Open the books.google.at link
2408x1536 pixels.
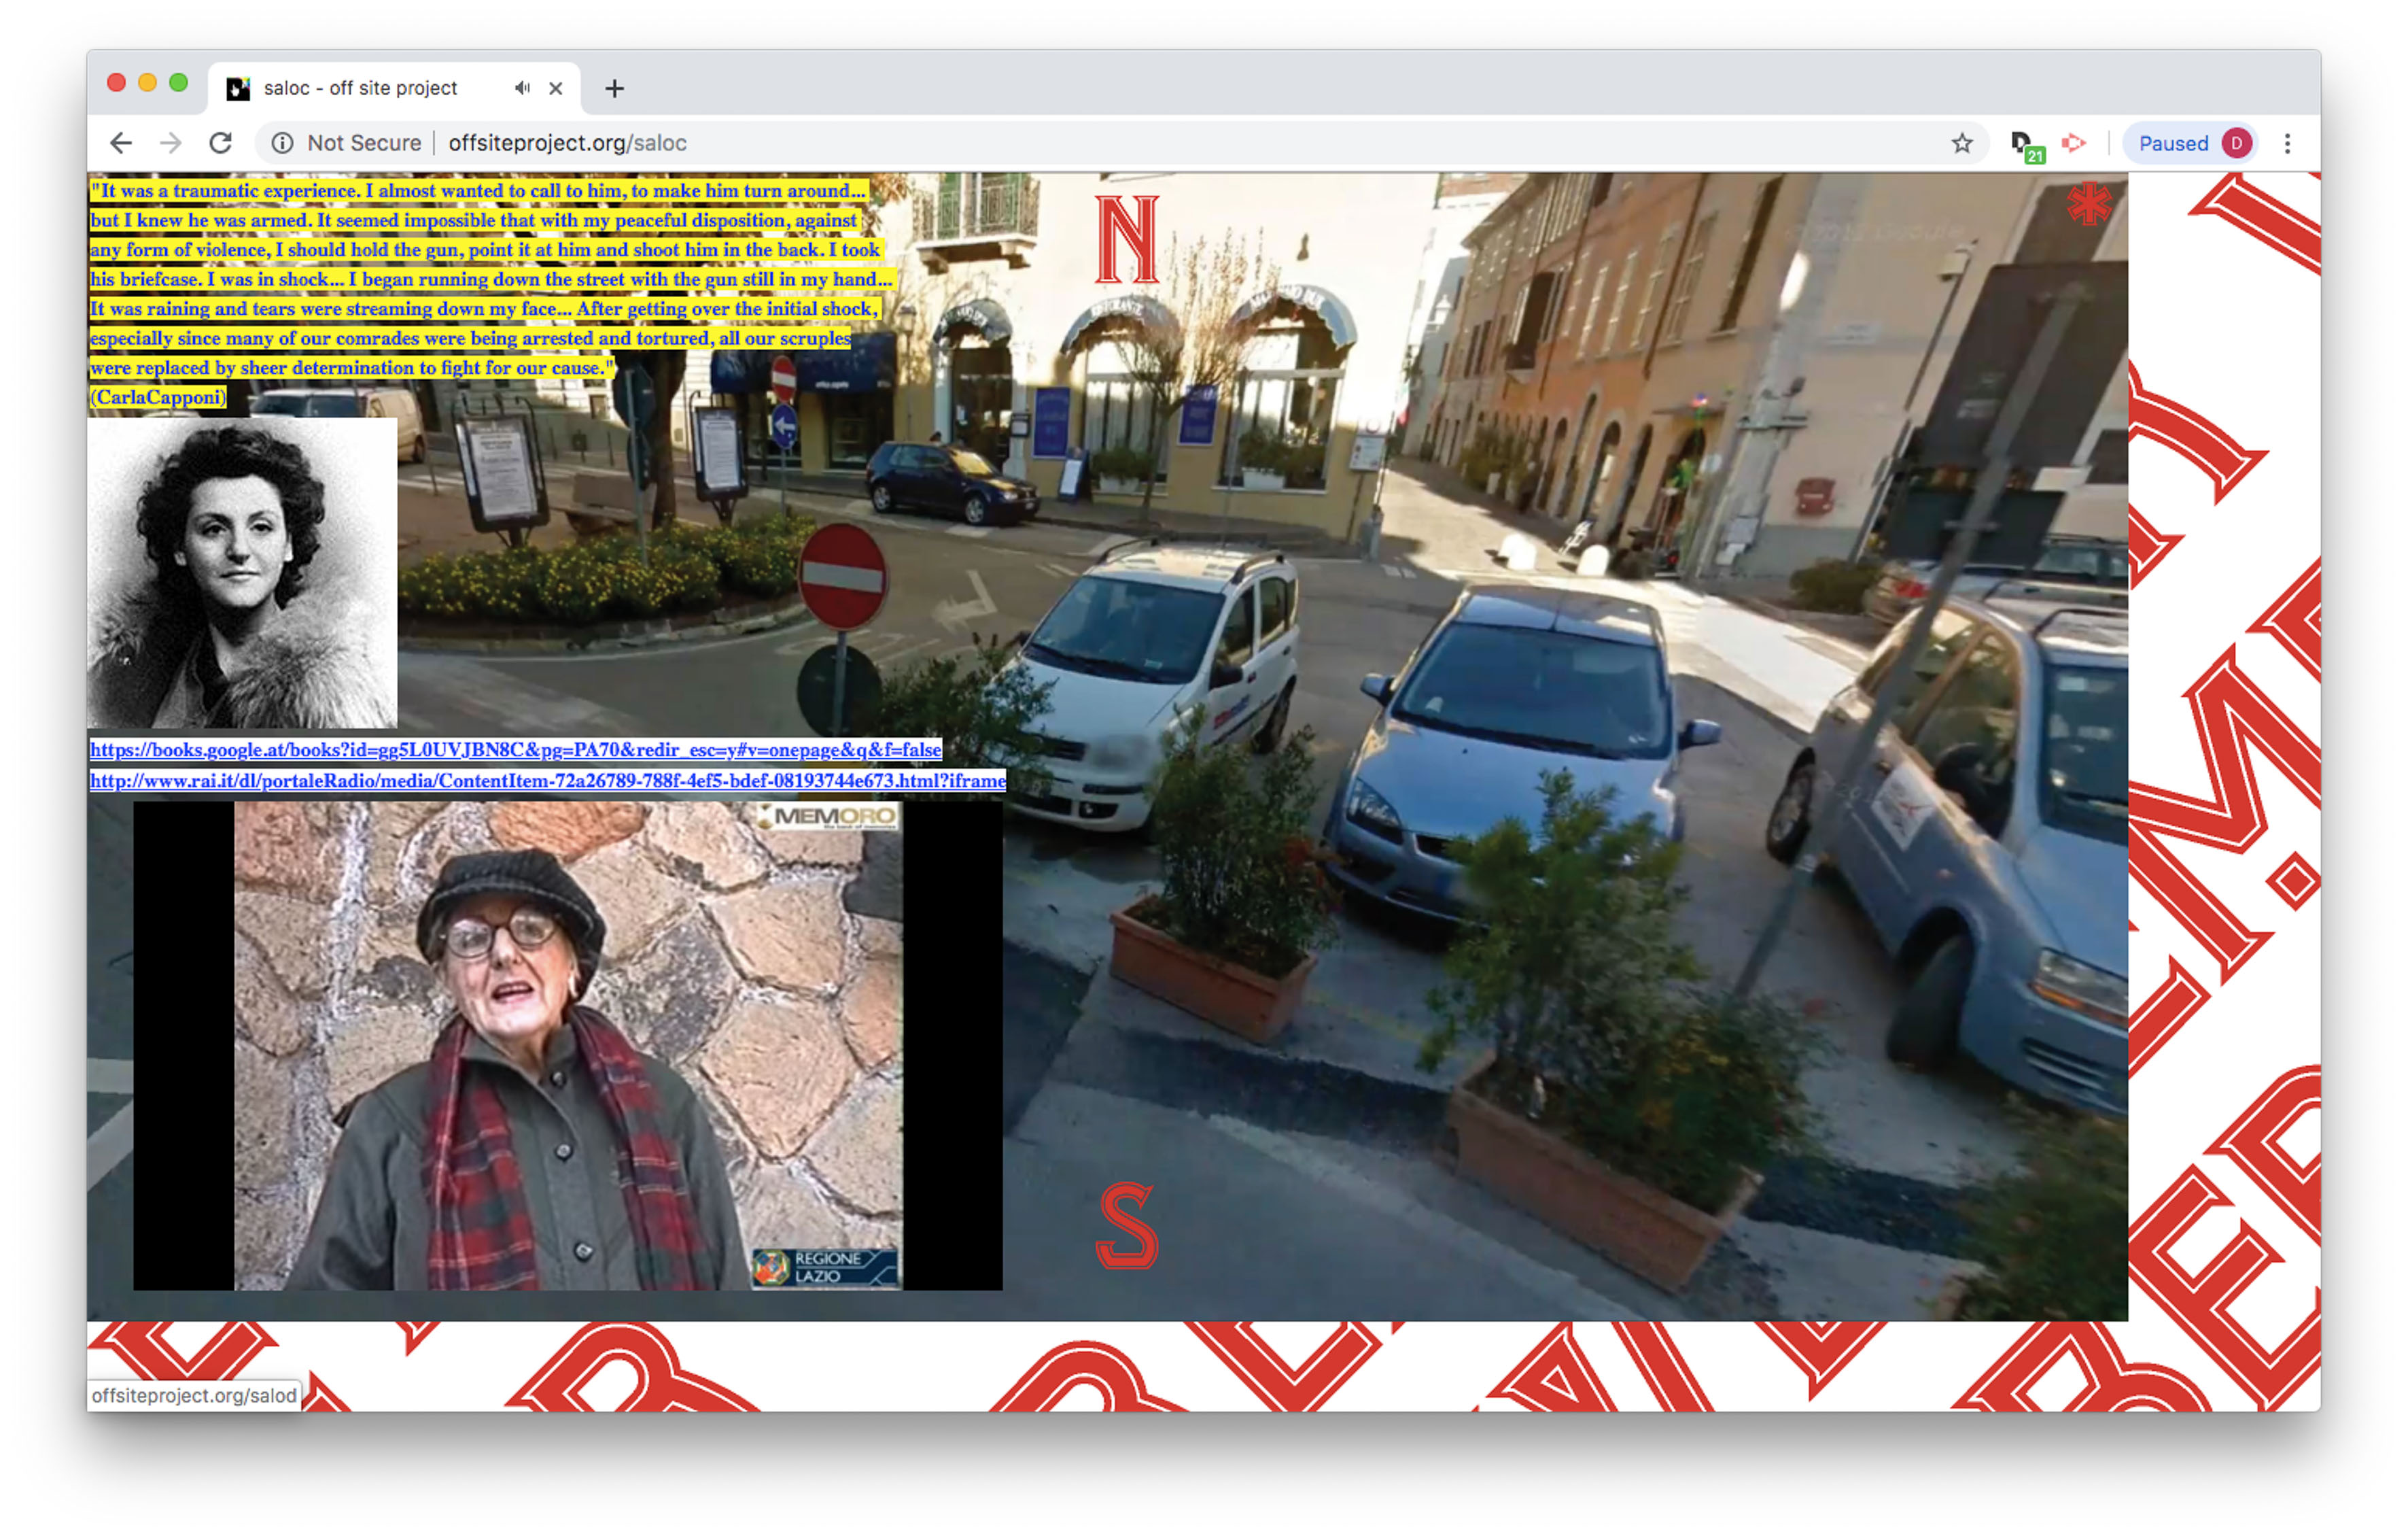click(515, 749)
